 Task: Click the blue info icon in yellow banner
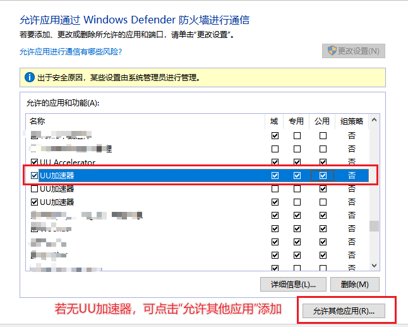pos(28,78)
